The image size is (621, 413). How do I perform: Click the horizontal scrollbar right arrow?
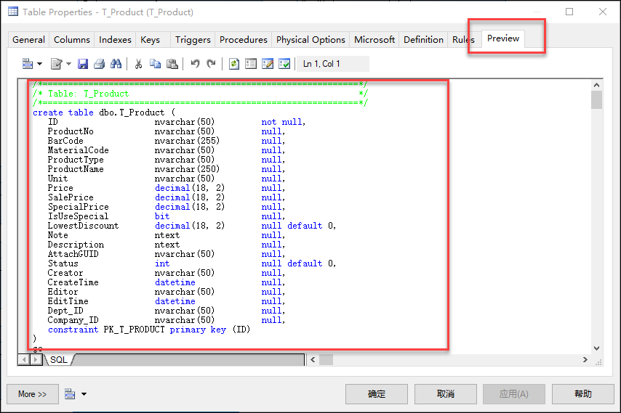tap(585, 359)
